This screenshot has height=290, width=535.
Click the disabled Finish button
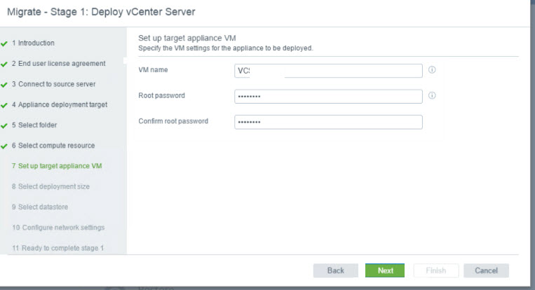435,270
